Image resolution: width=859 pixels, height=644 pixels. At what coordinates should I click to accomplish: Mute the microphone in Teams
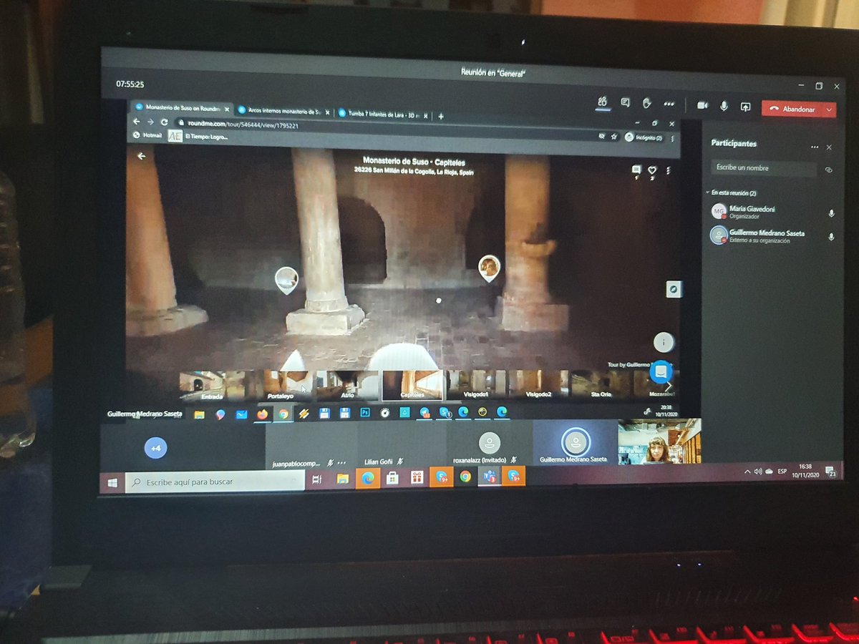tap(724, 107)
